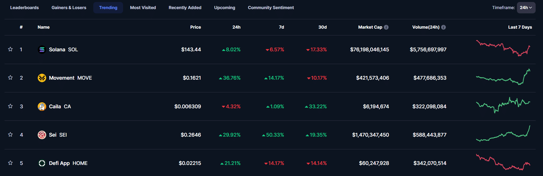543x176 pixels.
Task: Sort table by Price column
Action: (x=196, y=27)
